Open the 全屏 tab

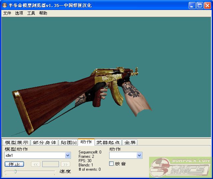pos(130,142)
